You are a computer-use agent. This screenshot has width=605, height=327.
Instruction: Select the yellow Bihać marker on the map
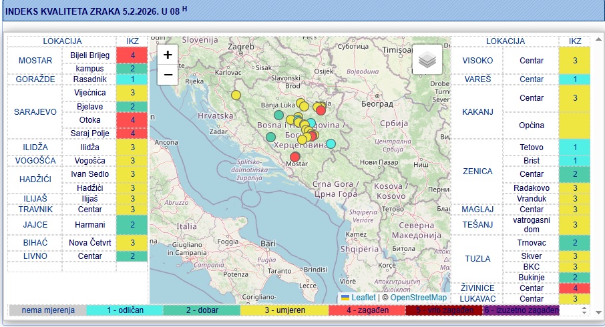[236, 95]
